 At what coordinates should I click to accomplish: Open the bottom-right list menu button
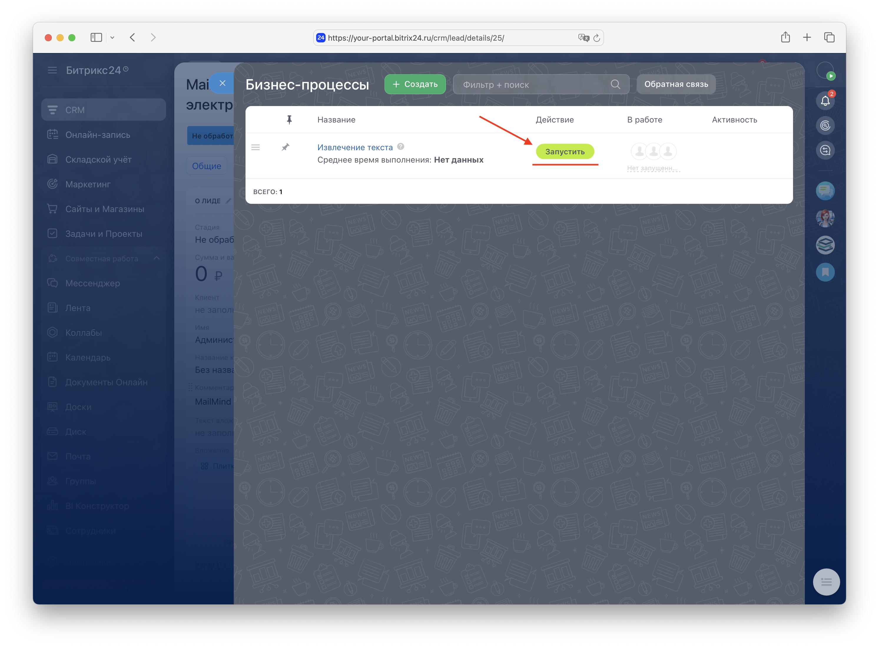tap(826, 582)
